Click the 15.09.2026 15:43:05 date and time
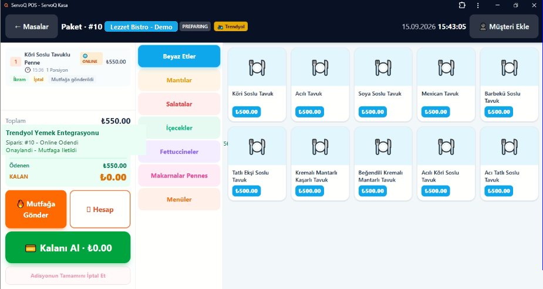This screenshot has width=543, height=289. 434,26
